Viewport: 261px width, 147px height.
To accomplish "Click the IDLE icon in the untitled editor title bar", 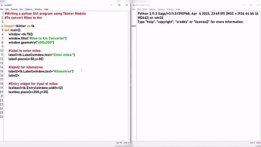I will tap(2, 5).
